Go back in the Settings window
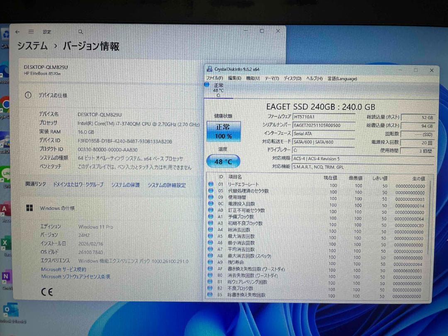Image resolution: width=448 pixels, height=336 pixels. (17, 32)
